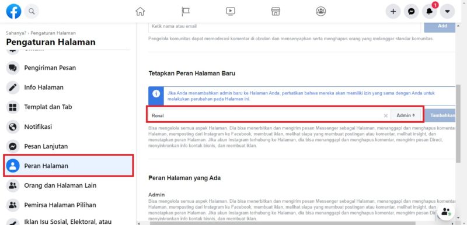The height and width of the screenshot is (225, 467).
Task: Click the Orang dan Halaman Lain people icon
Action: [x=13, y=185]
